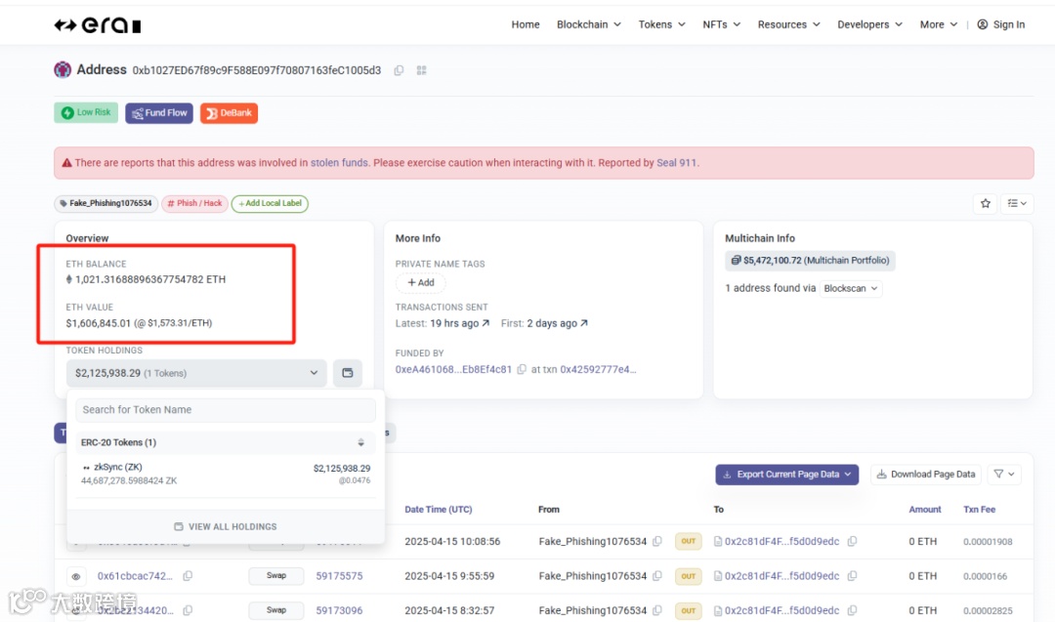Click the Search for Token Name field
The height and width of the screenshot is (622, 1055).
click(226, 409)
